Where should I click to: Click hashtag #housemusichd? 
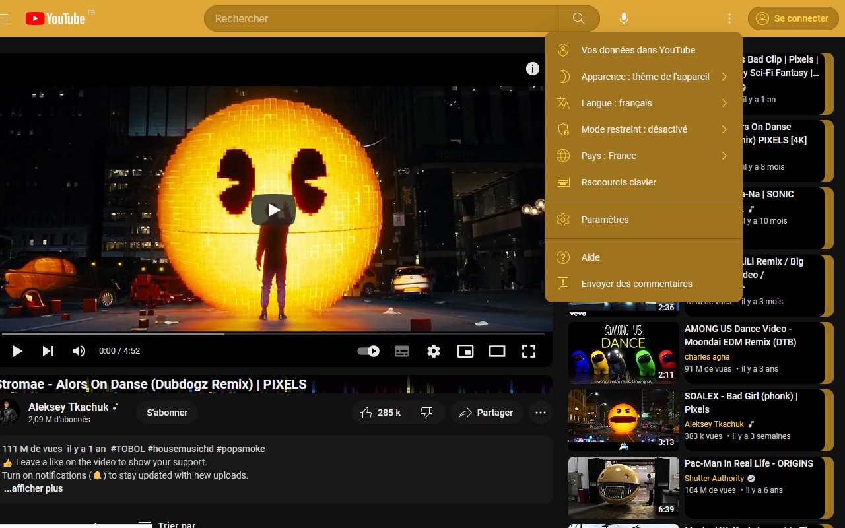(x=180, y=449)
